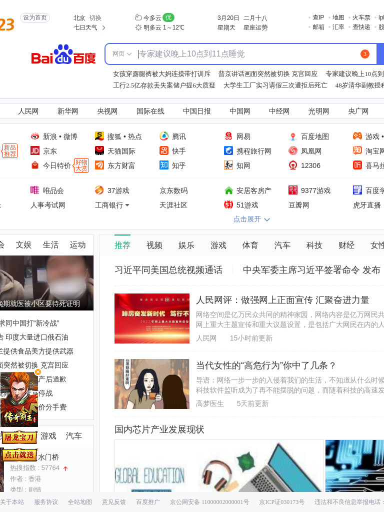Select the 运动 news tab
This screenshot has width=384, height=512.
pyautogui.click(x=77, y=245)
